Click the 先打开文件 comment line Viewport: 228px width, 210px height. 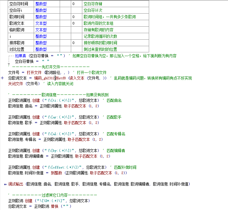(49, 67)
